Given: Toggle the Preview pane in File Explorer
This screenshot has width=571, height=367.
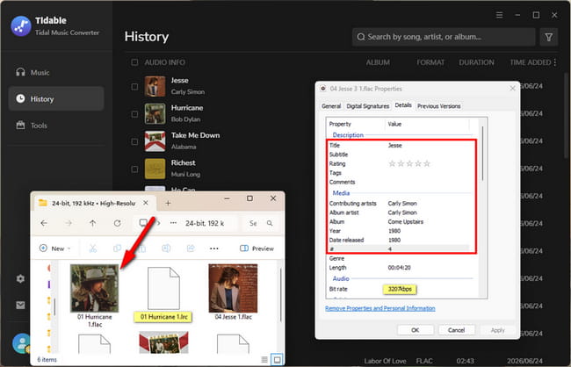Looking at the screenshot, I should [257, 248].
